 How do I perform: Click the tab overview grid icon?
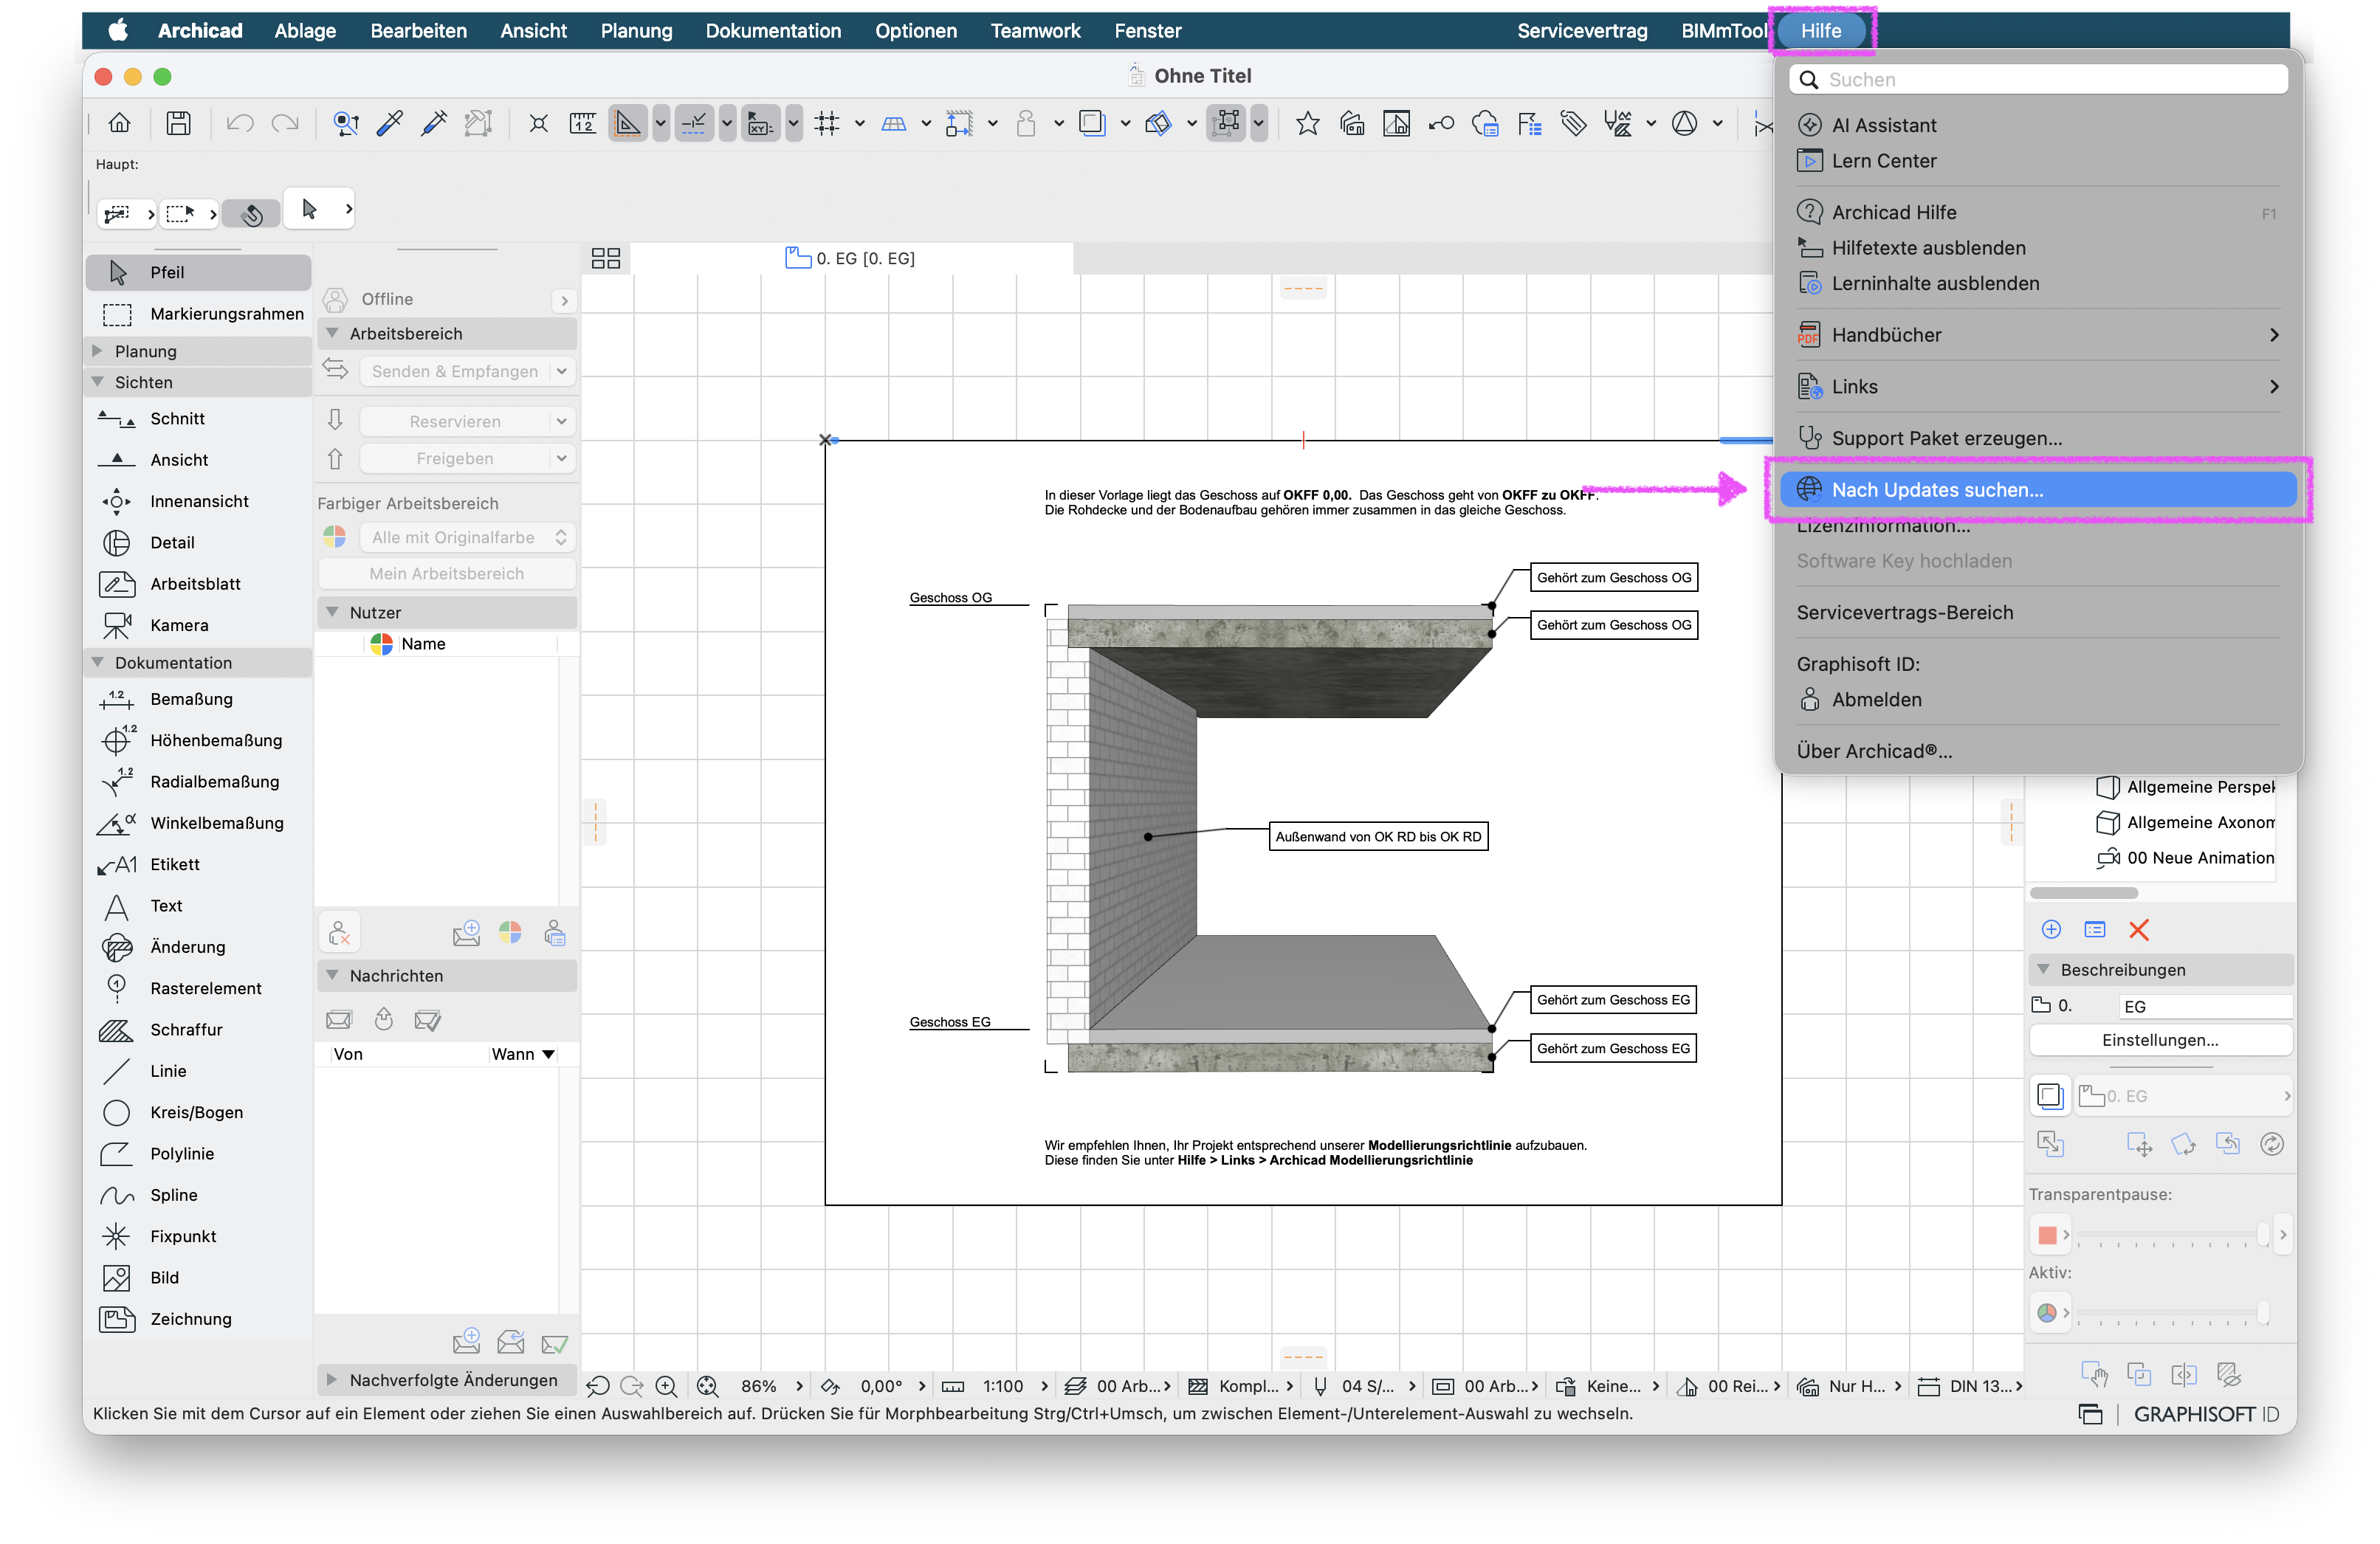click(x=606, y=259)
